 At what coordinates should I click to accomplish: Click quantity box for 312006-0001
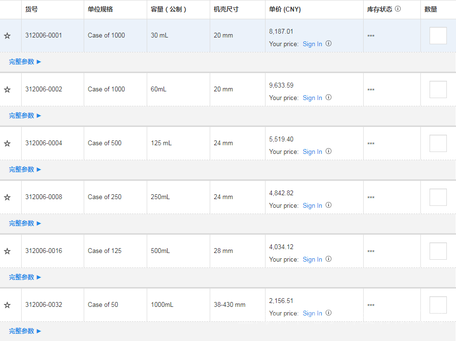pyautogui.click(x=438, y=36)
